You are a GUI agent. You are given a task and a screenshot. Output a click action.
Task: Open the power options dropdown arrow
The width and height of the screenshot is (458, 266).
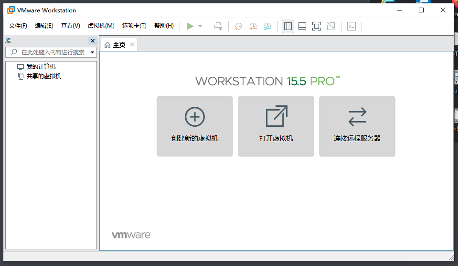click(200, 26)
